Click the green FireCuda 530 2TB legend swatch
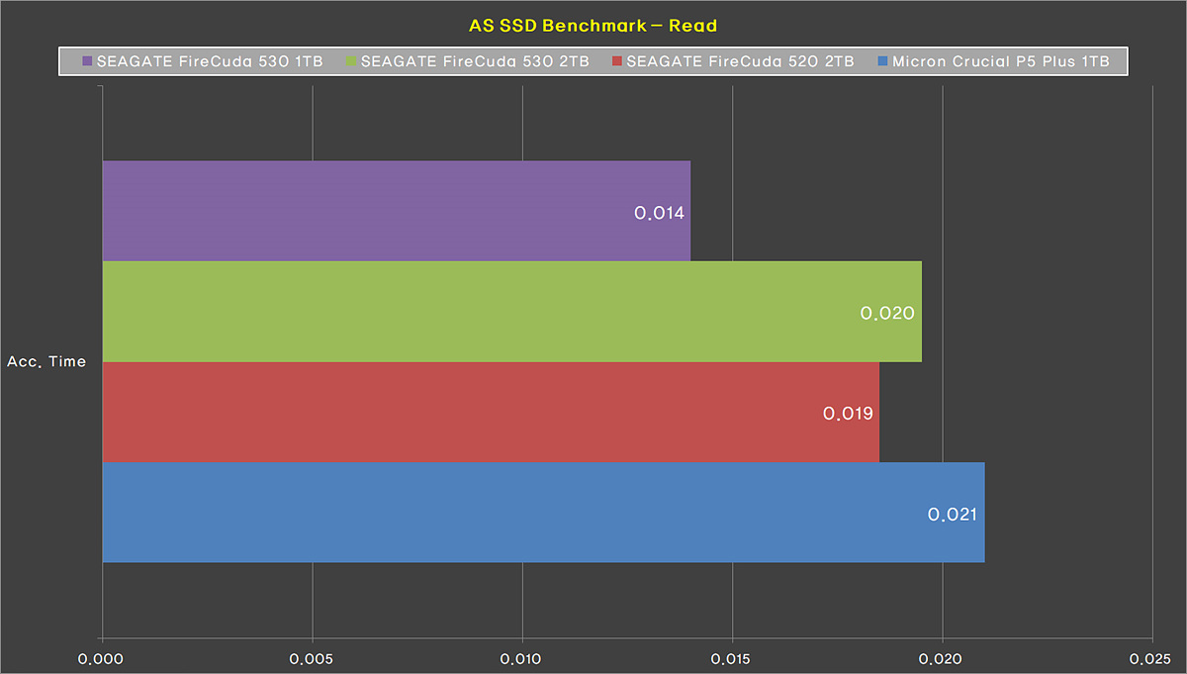 (x=352, y=61)
